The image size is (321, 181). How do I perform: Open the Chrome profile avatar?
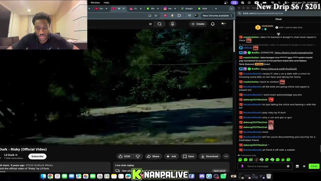(x=196, y=16)
